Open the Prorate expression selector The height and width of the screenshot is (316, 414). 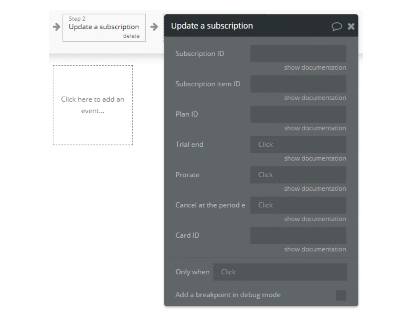pyautogui.click(x=266, y=175)
